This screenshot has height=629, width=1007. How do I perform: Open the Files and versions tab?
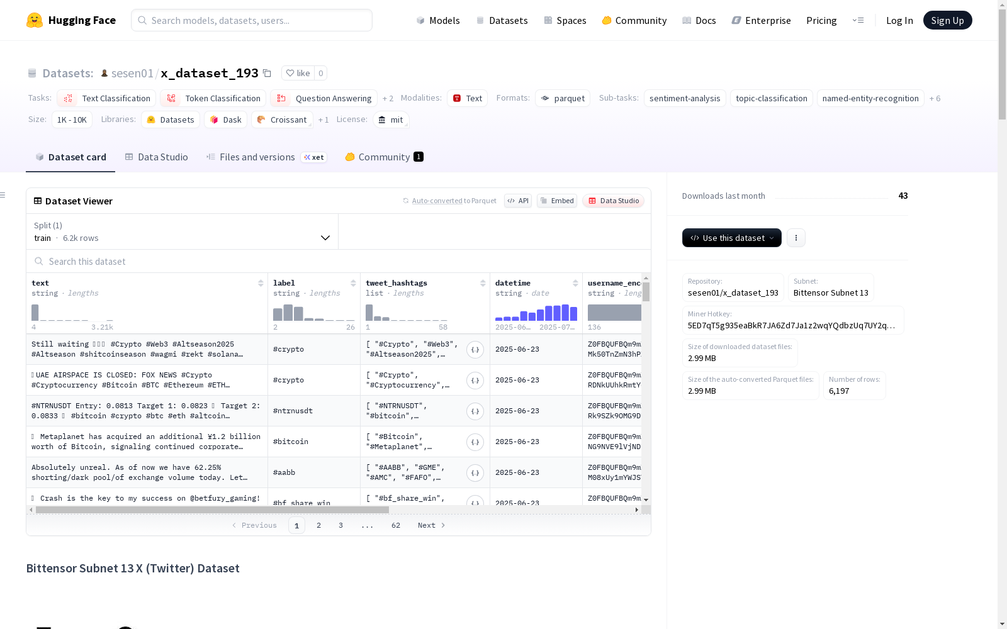266,157
